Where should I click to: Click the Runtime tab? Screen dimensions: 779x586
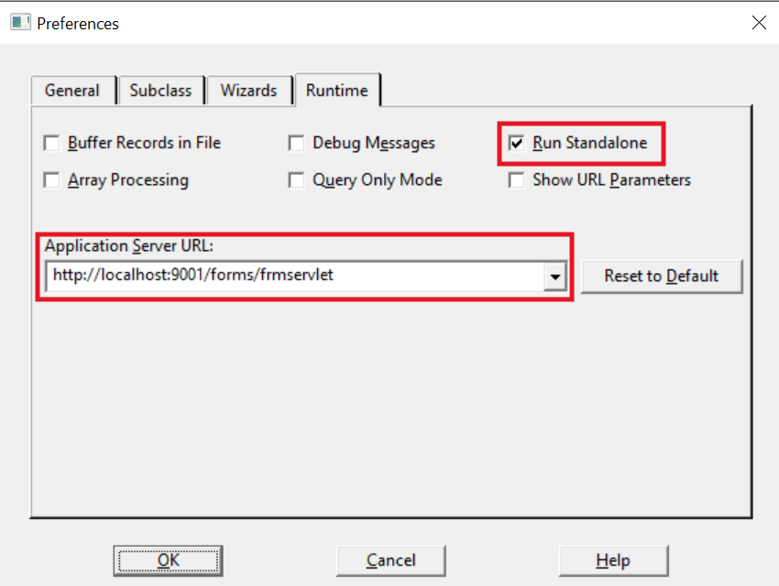(x=336, y=90)
